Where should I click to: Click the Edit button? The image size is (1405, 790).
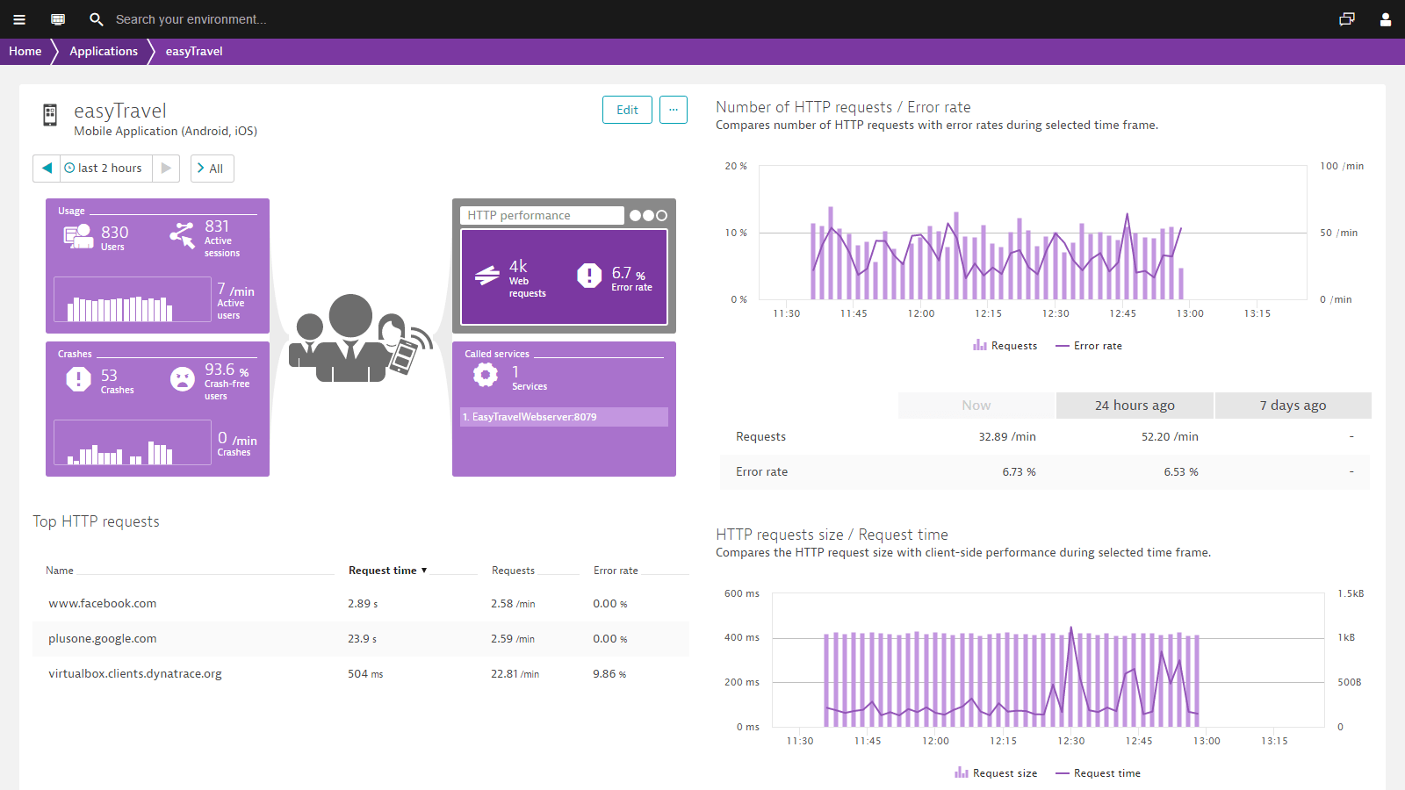[626, 110]
